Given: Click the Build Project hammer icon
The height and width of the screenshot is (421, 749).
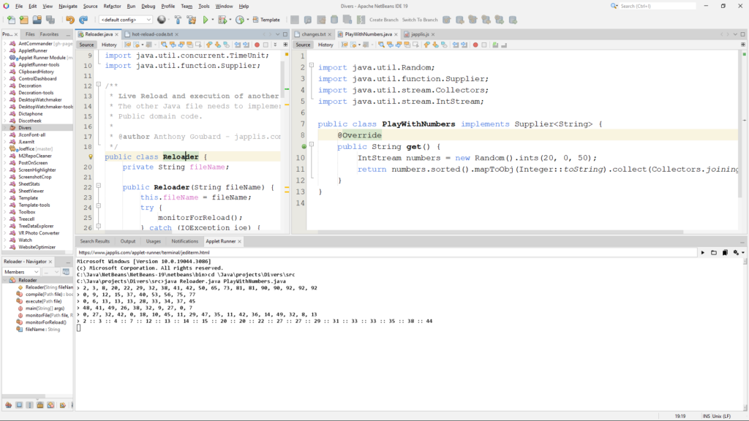Looking at the screenshot, I should pos(178,20).
